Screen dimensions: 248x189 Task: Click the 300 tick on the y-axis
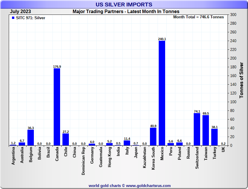(x=233, y=15)
